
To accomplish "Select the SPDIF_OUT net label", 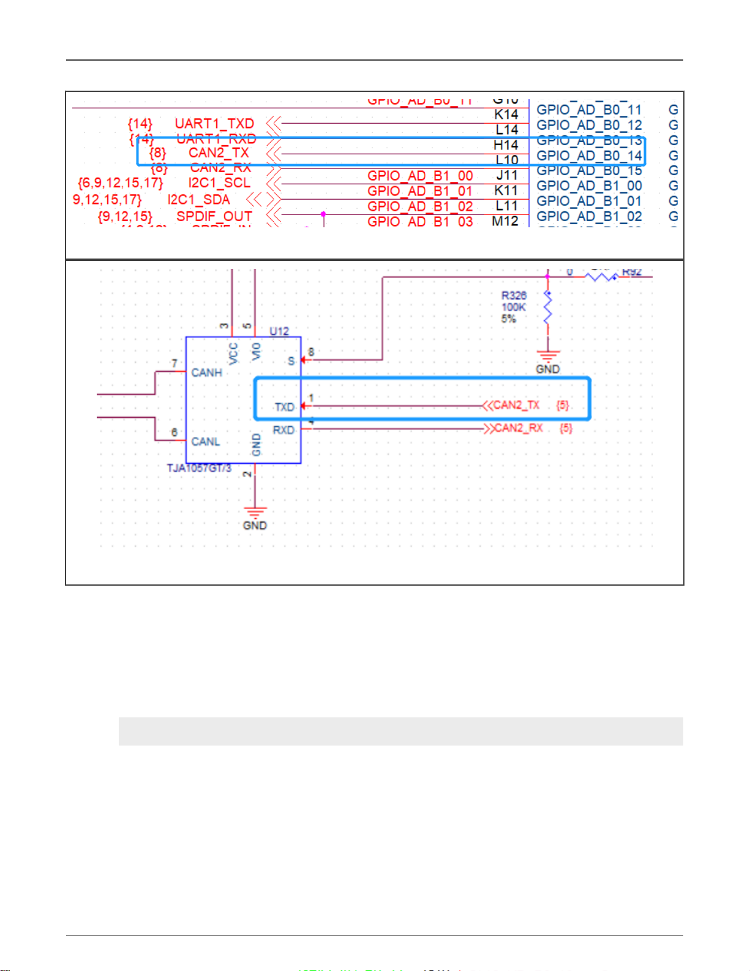I will coord(214,216).
